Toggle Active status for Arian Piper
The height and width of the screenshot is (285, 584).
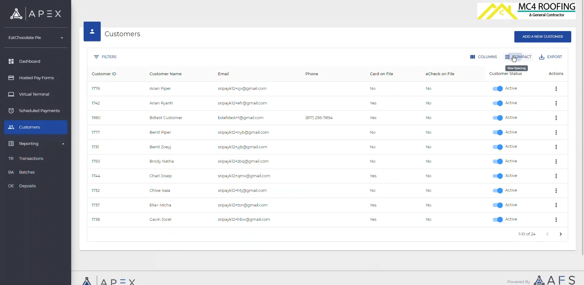click(x=498, y=89)
